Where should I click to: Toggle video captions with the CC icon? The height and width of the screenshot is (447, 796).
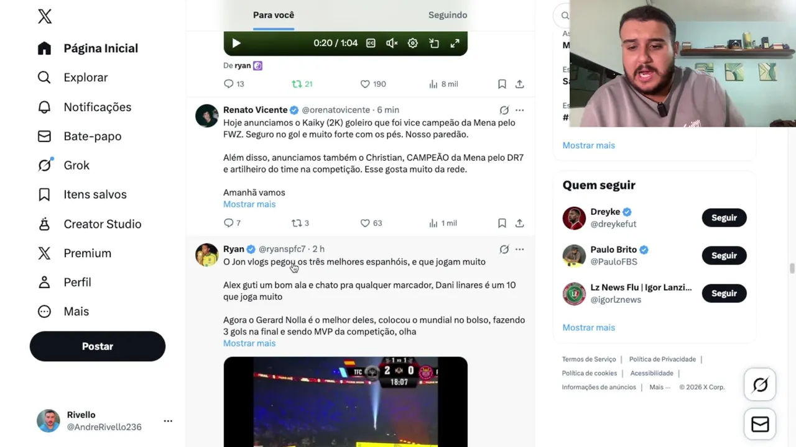(x=371, y=43)
